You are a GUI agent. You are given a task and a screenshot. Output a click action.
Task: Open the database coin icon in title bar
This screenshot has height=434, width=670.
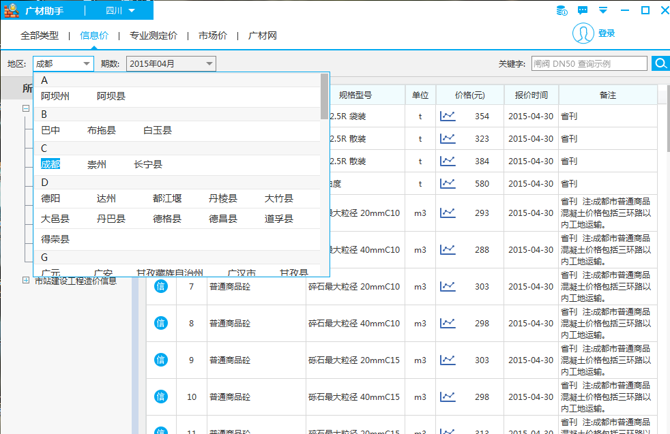point(562,10)
